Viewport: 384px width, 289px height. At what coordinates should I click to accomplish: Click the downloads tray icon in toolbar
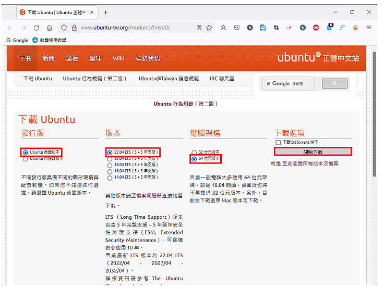[x=223, y=28]
